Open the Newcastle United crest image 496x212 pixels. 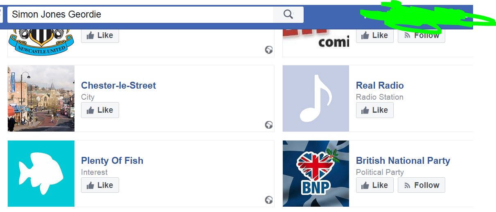click(x=41, y=41)
